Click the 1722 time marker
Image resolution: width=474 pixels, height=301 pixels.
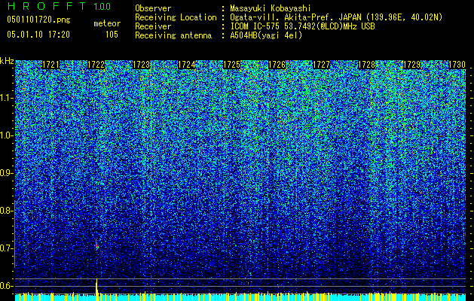(x=96, y=65)
